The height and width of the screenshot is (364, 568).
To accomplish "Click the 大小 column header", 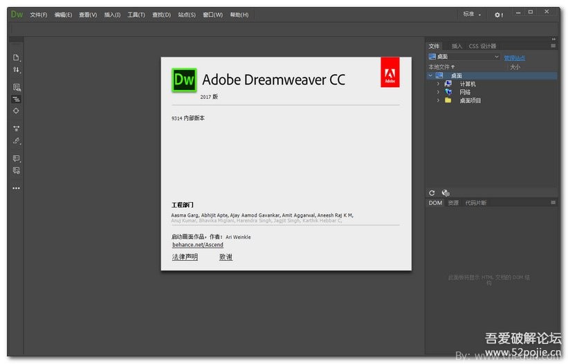I will pos(515,67).
